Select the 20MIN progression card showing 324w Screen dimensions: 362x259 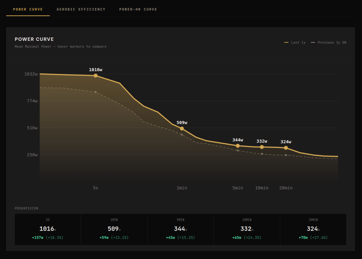[x=313, y=229]
